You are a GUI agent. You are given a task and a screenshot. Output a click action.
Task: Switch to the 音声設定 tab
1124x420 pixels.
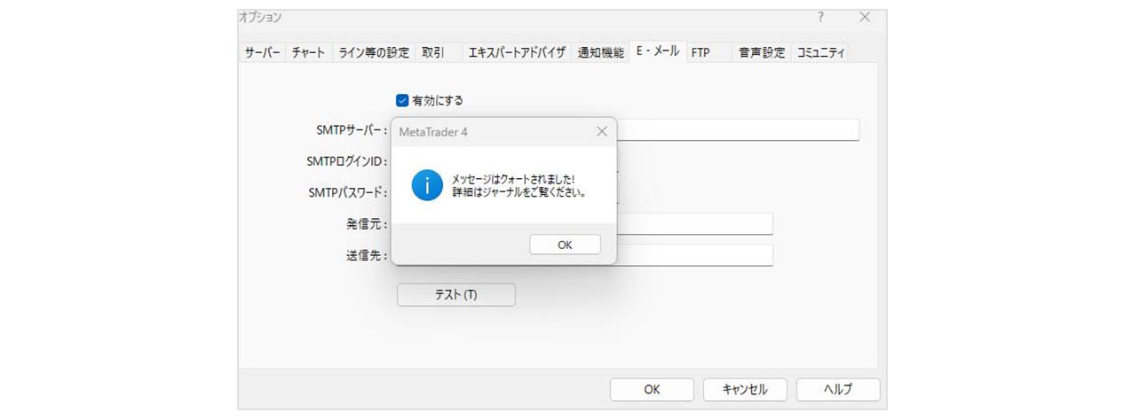[762, 53]
